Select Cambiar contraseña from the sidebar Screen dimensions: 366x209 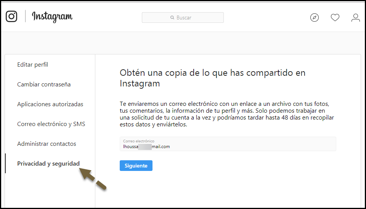point(44,85)
